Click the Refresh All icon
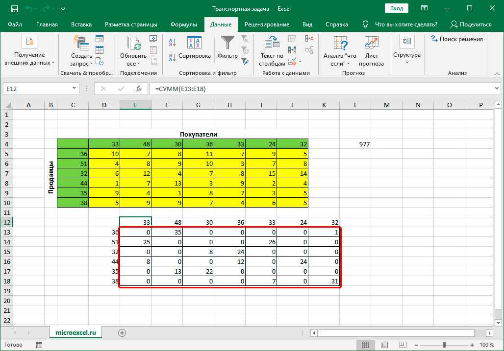 point(134,43)
